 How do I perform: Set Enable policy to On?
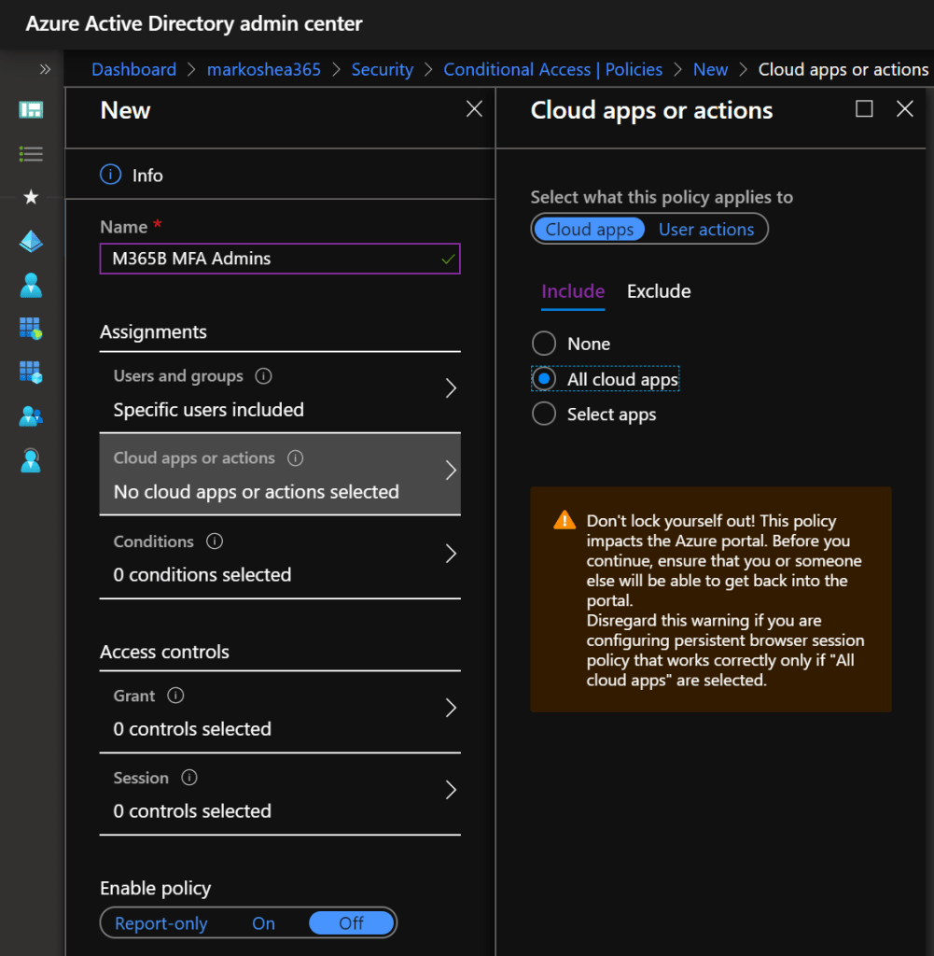[x=263, y=923]
